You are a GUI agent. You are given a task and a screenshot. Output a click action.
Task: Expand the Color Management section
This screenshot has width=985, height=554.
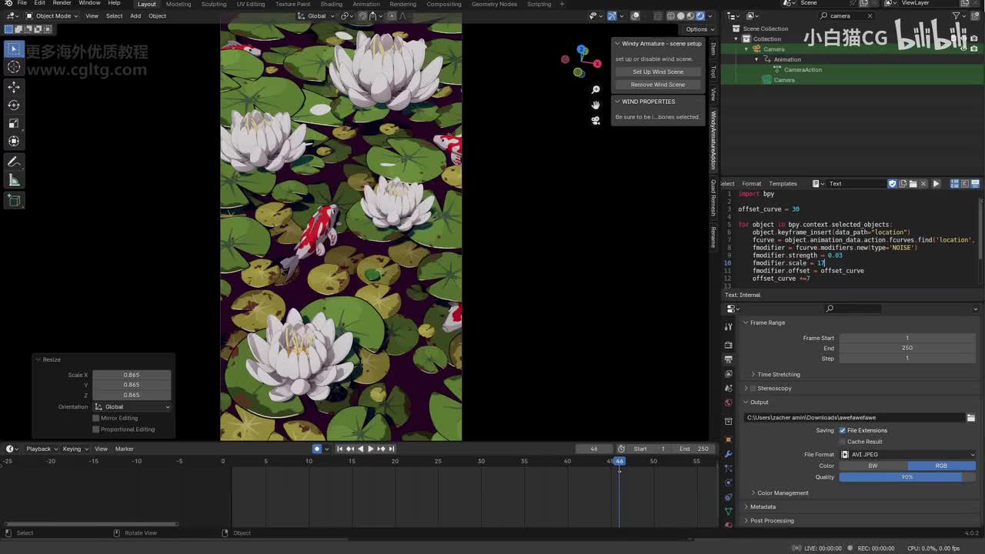tap(782, 493)
